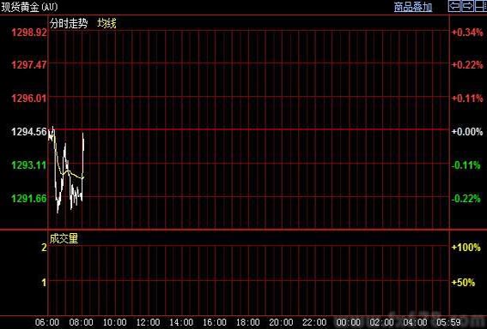Click the 1291.66 green price label

click(29, 198)
